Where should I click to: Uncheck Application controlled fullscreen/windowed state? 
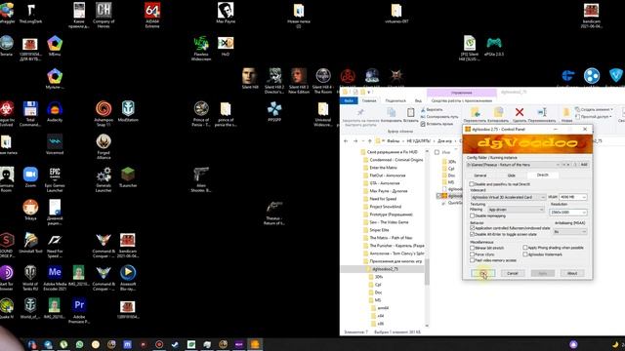[x=472, y=228]
